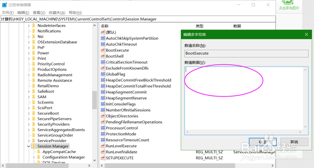The image size is (314, 168).
Task: Select the (默认) value icon
Action: click(103, 32)
